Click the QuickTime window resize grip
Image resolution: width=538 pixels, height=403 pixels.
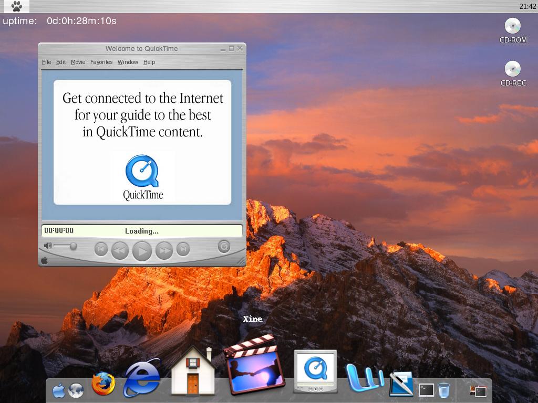point(242,262)
